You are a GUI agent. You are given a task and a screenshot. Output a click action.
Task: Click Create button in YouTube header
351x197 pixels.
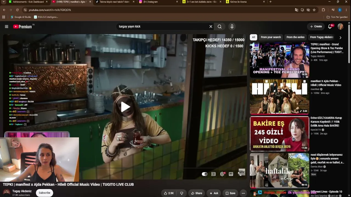point(316,27)
